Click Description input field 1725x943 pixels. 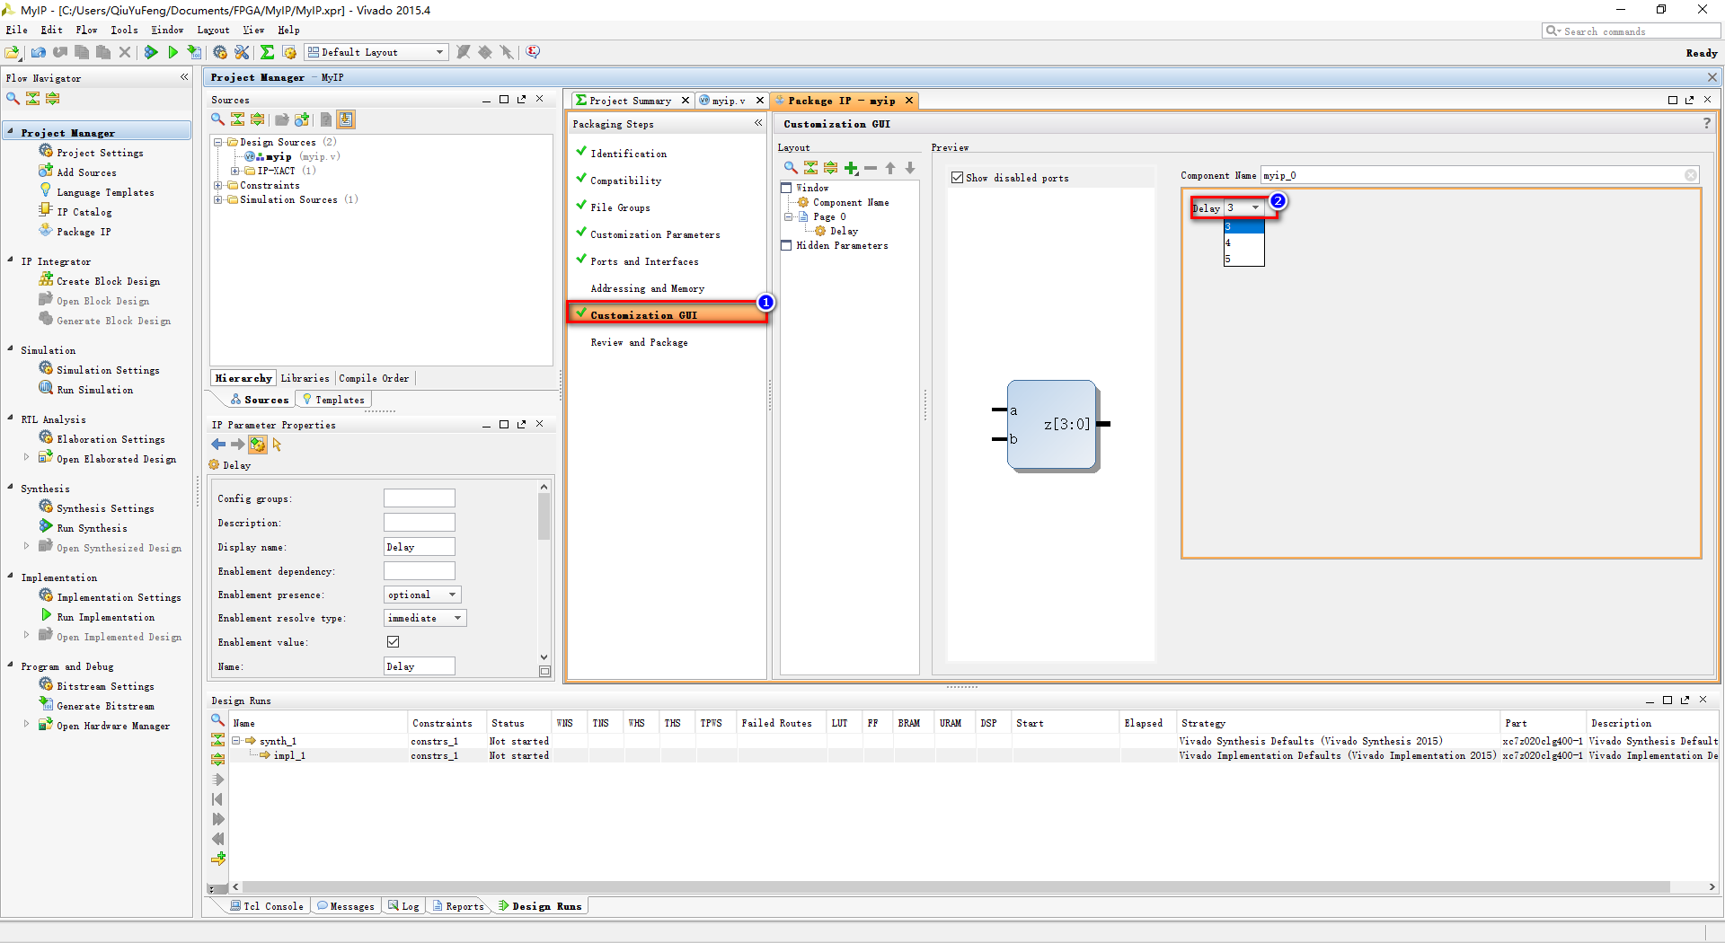pos(419,522)
